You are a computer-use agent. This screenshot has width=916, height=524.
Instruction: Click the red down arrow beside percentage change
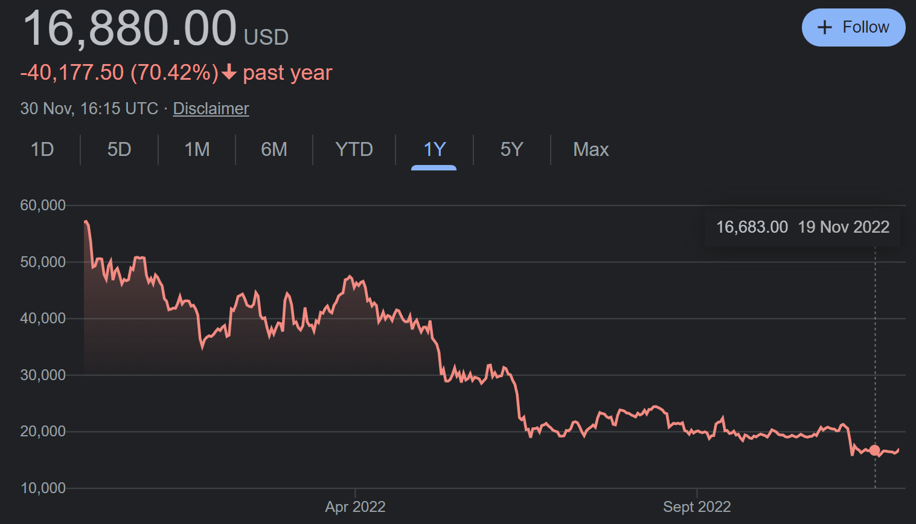[229, 73]
